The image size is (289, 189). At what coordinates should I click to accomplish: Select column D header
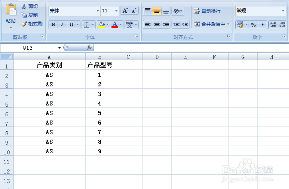pyautogui.click(x=157, y=57)
